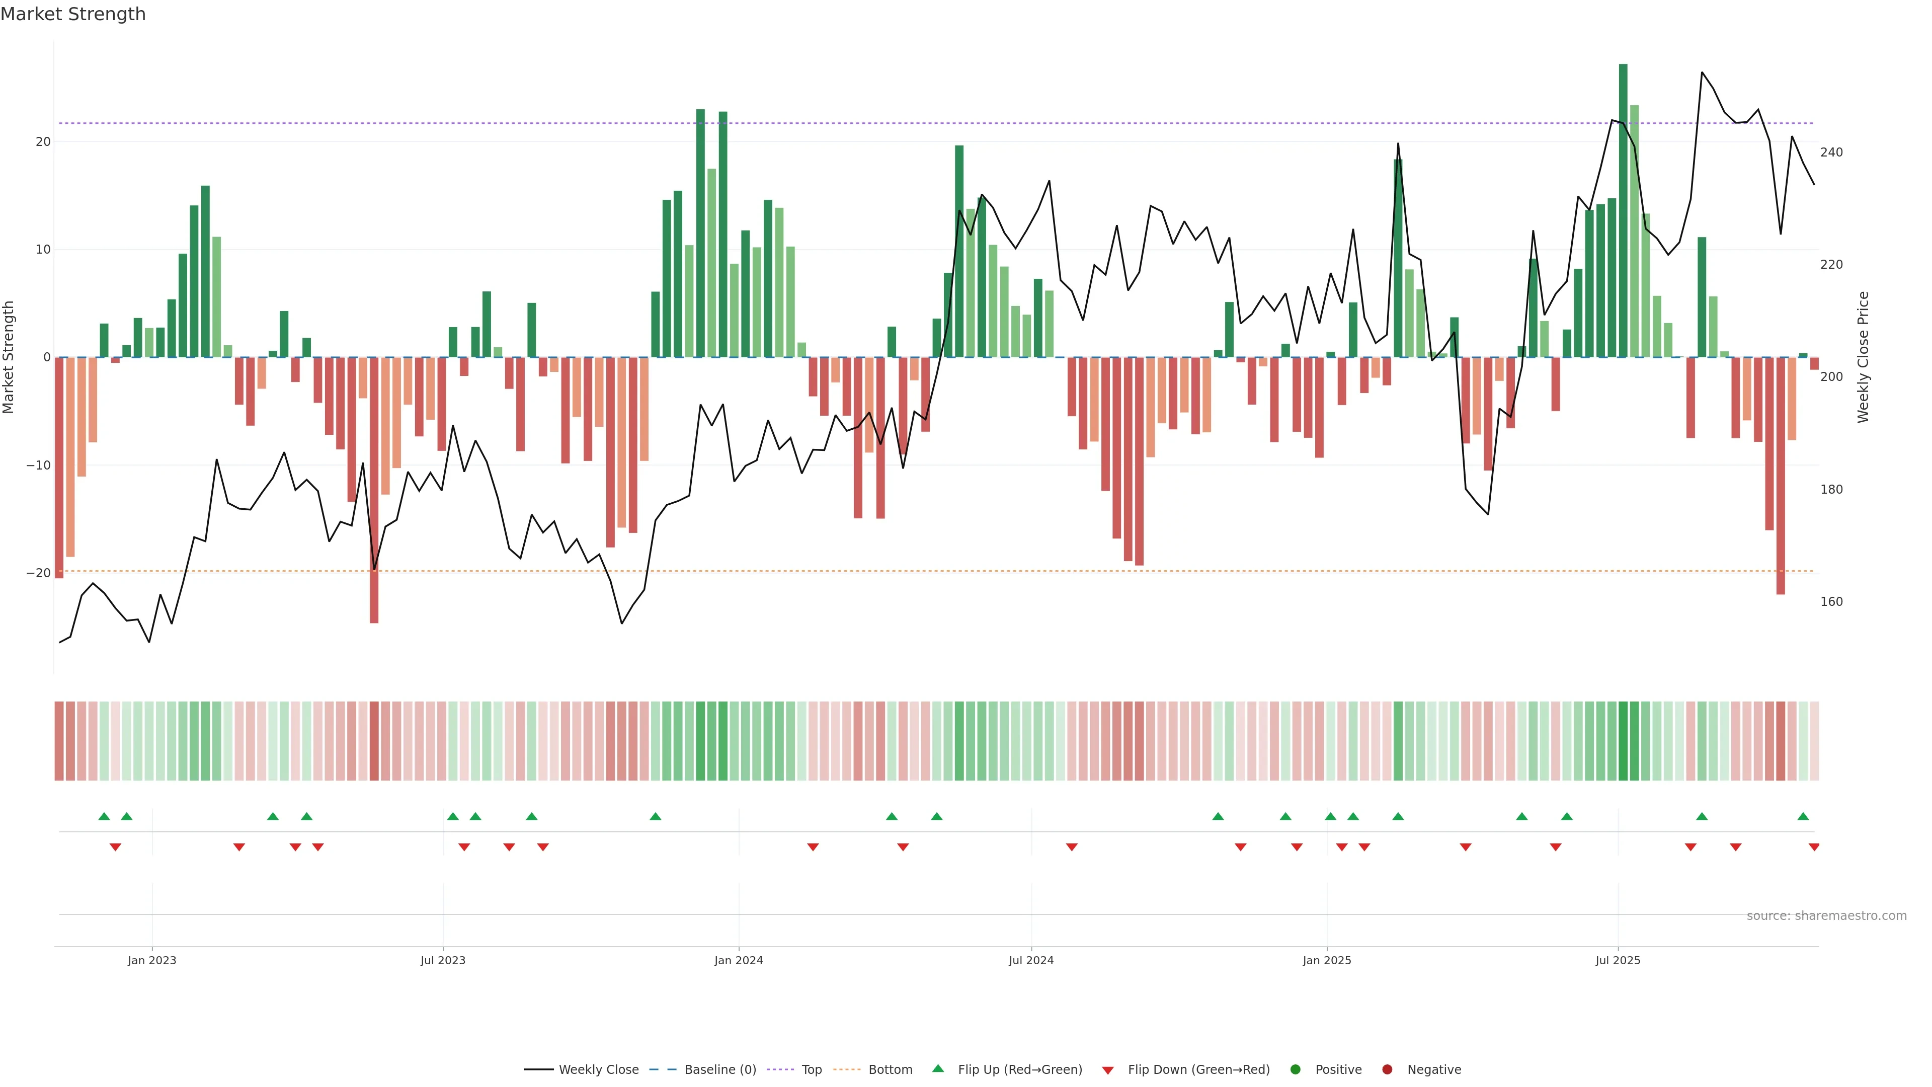
Task: Click Flip Down red triangle legend icon
Action: (x=1108, y=1070)
